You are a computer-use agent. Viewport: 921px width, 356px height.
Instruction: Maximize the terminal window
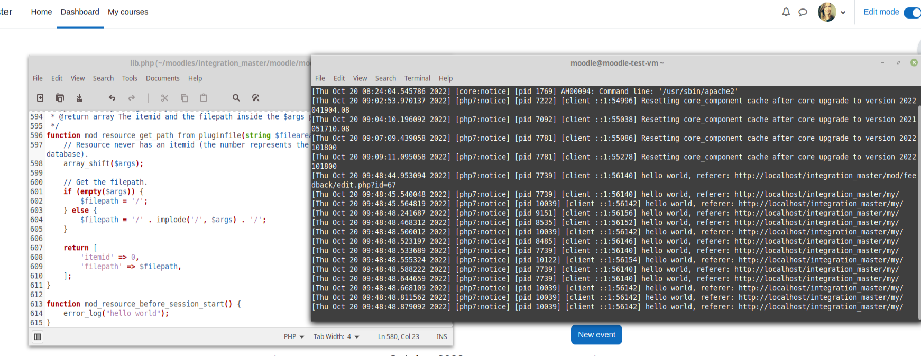(x=898, y=63)
